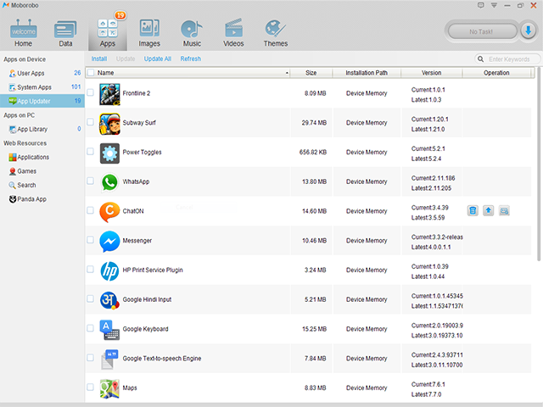Check the Messenger checkbox
543x407 pixels.
coord(91,239)
